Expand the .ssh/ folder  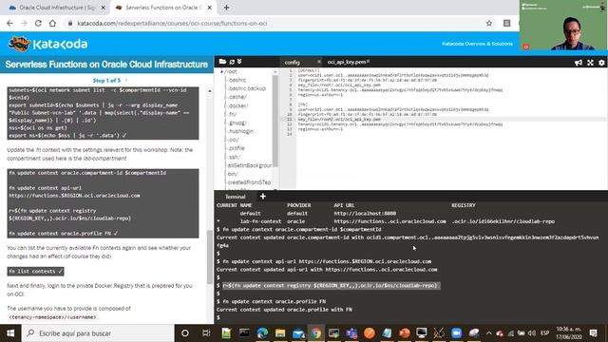[x=234, y=157]
